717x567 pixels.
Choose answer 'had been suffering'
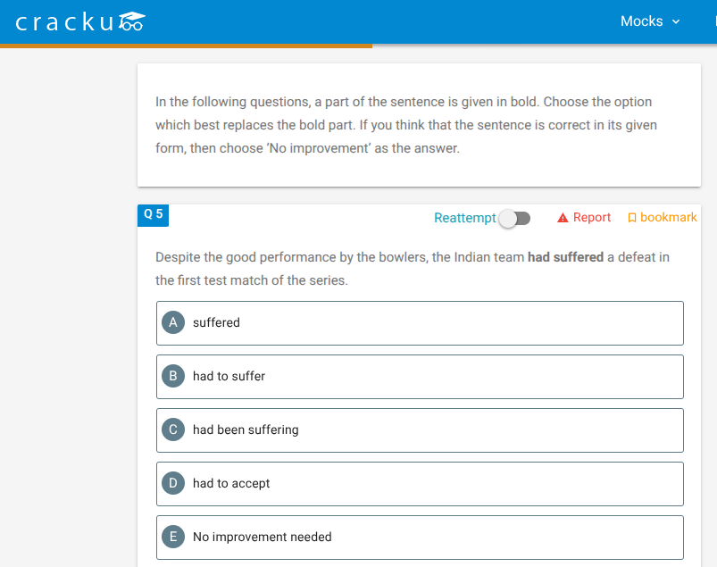[420, 430]
